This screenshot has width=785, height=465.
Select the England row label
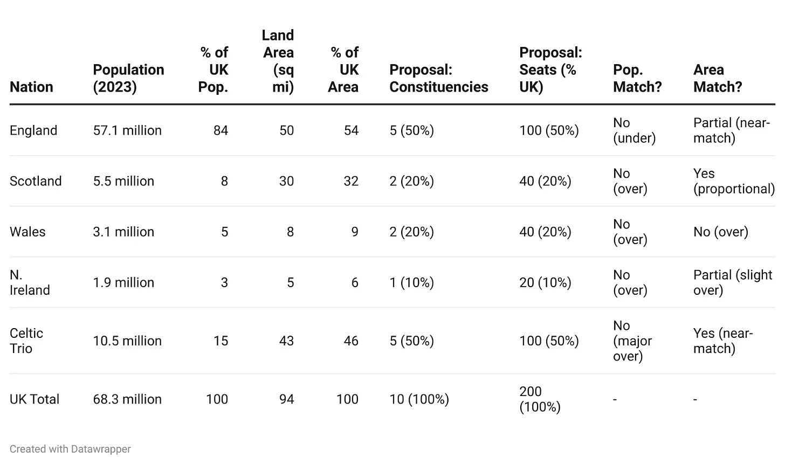pyautogui.click(x=33, y=130)
